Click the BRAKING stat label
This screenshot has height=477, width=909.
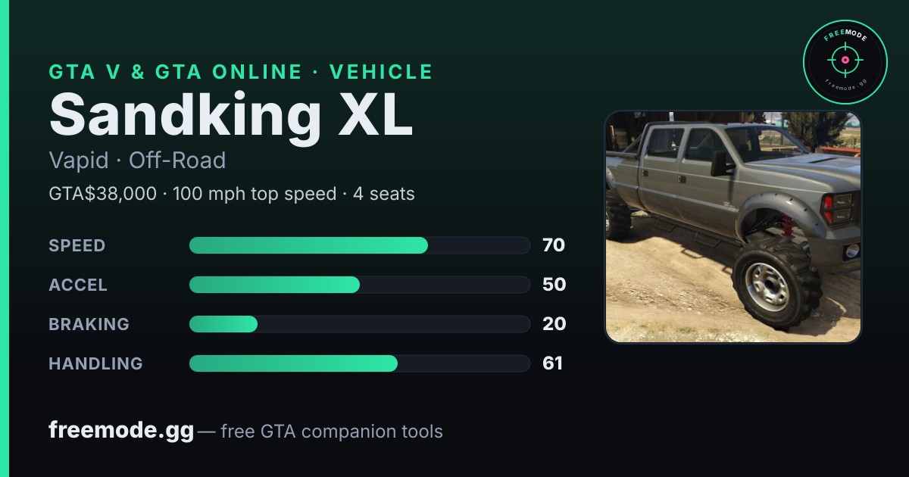point(89,324)
